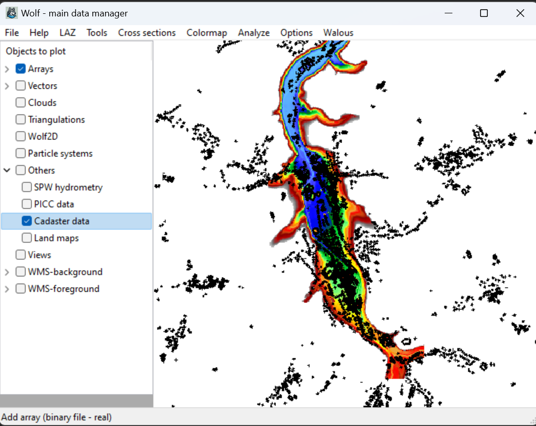Check the SPW hydrometry checkbox

coord(27,187)
